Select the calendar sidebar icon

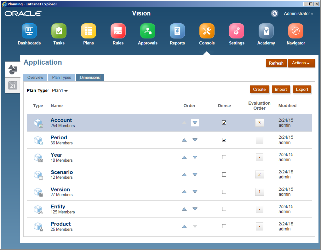[13, 85]
